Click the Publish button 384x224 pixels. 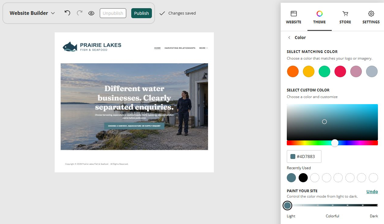(142, 13)
